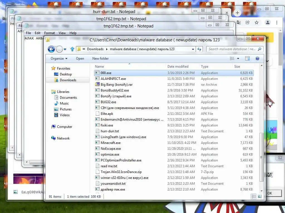
Task: Select the Bonzify (старый).exe file name
Action: (116, 96)
